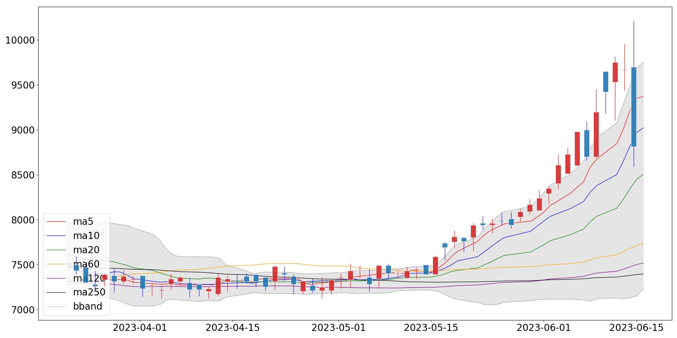Click the ma120 legend label
The image size is (677, 338).
89,279
